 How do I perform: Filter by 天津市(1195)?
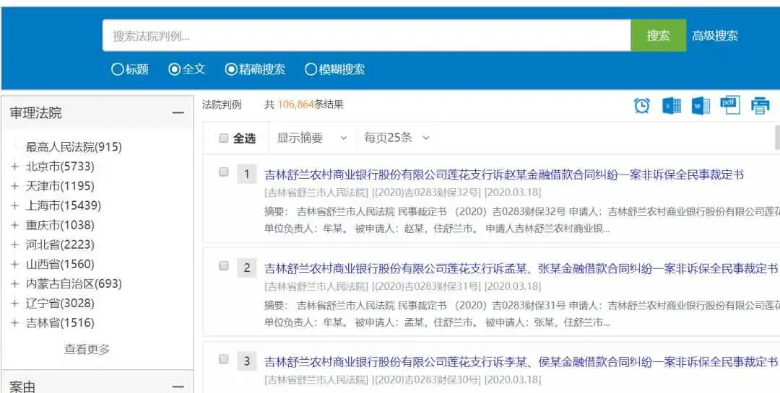coord(60,186)
